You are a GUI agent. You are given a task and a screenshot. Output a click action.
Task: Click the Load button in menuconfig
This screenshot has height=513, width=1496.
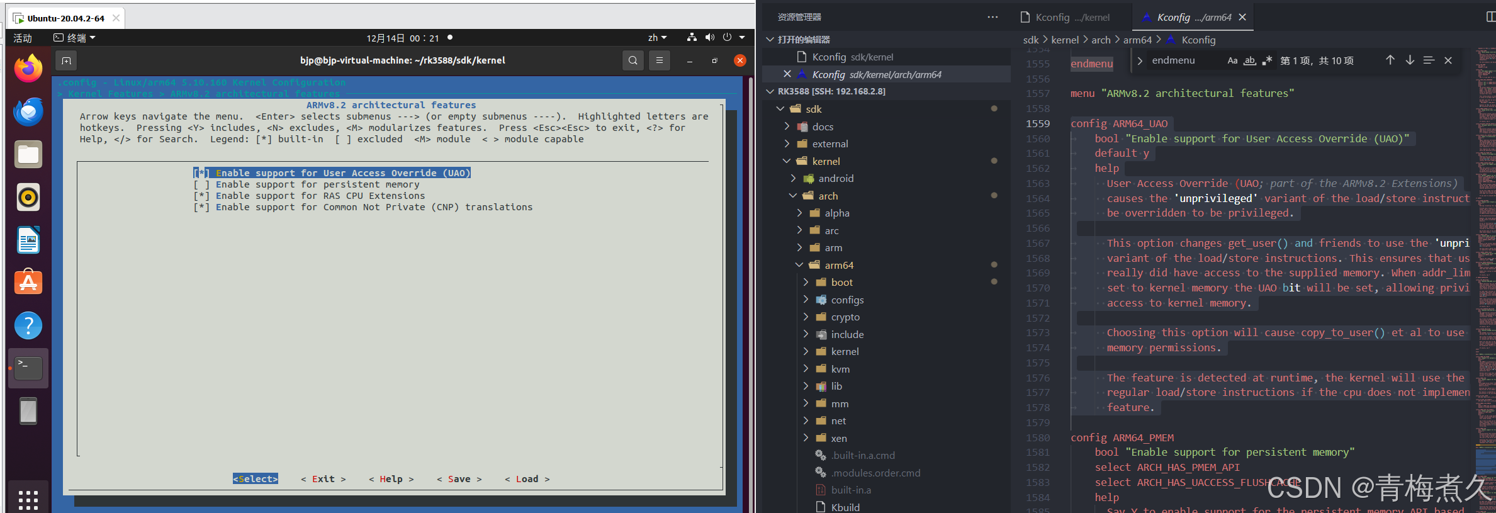click(x=527, y=479)
